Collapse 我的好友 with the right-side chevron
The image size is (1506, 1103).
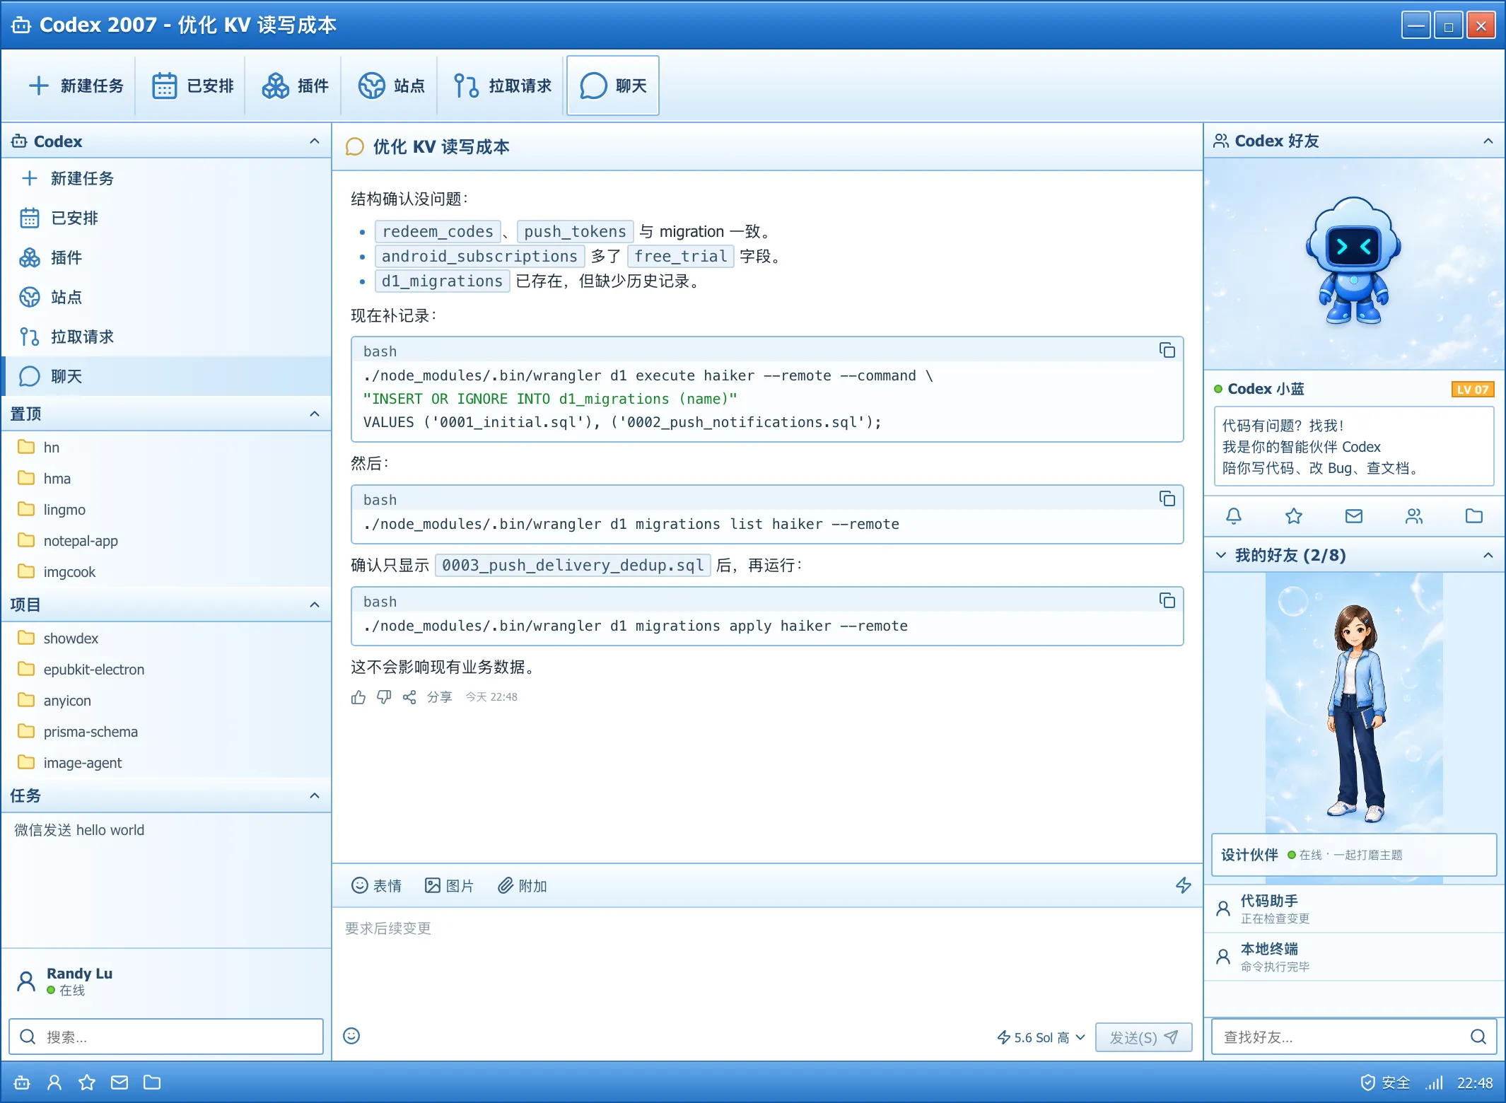[1488, 555]
